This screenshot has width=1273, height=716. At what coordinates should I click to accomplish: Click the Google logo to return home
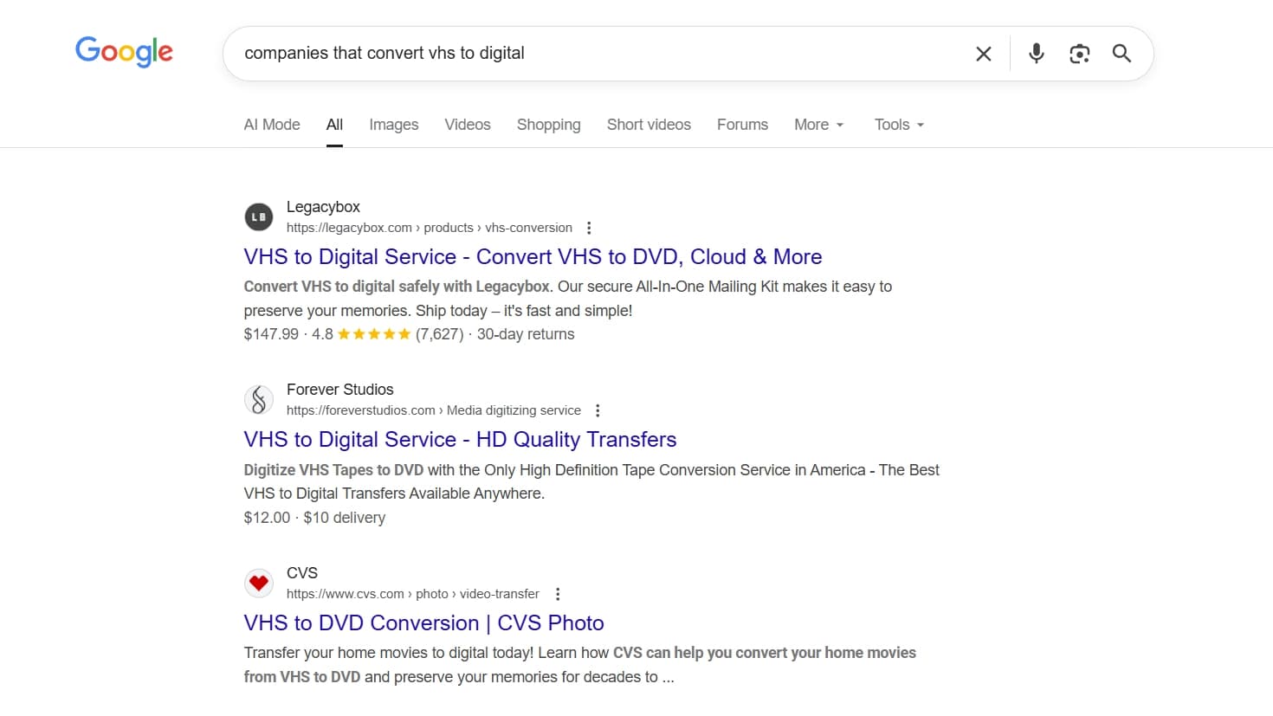pos(123,52)
